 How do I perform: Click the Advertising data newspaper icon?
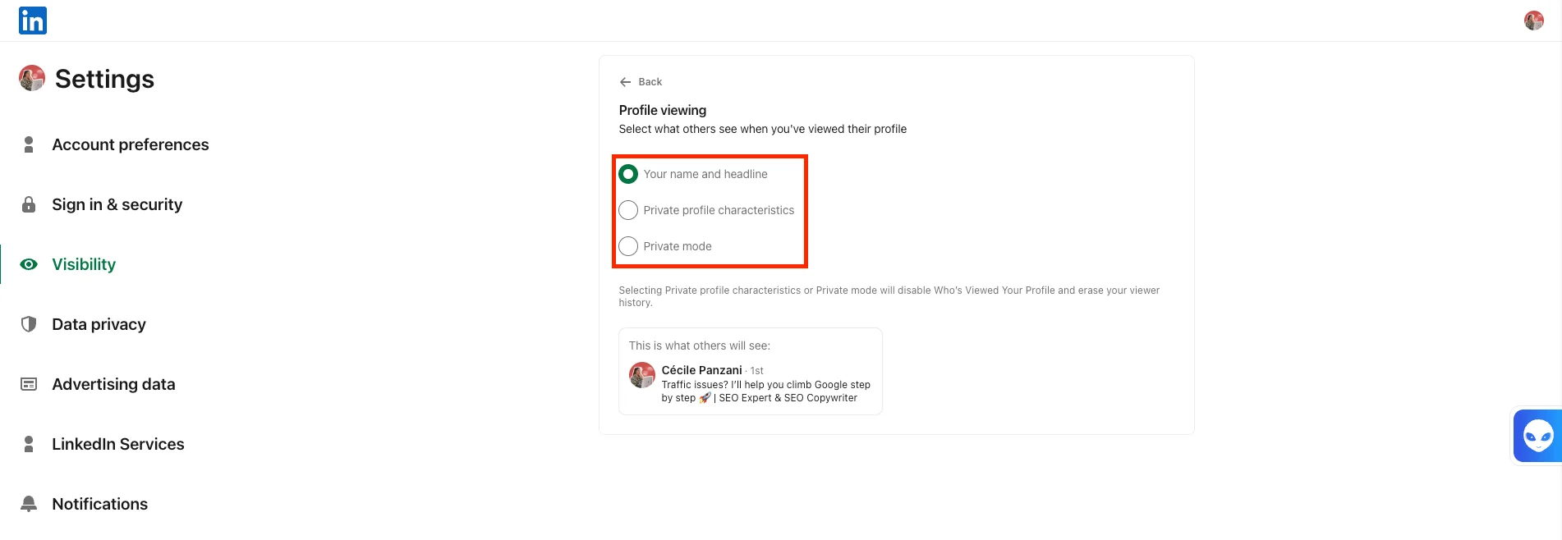tap(29, 384)
